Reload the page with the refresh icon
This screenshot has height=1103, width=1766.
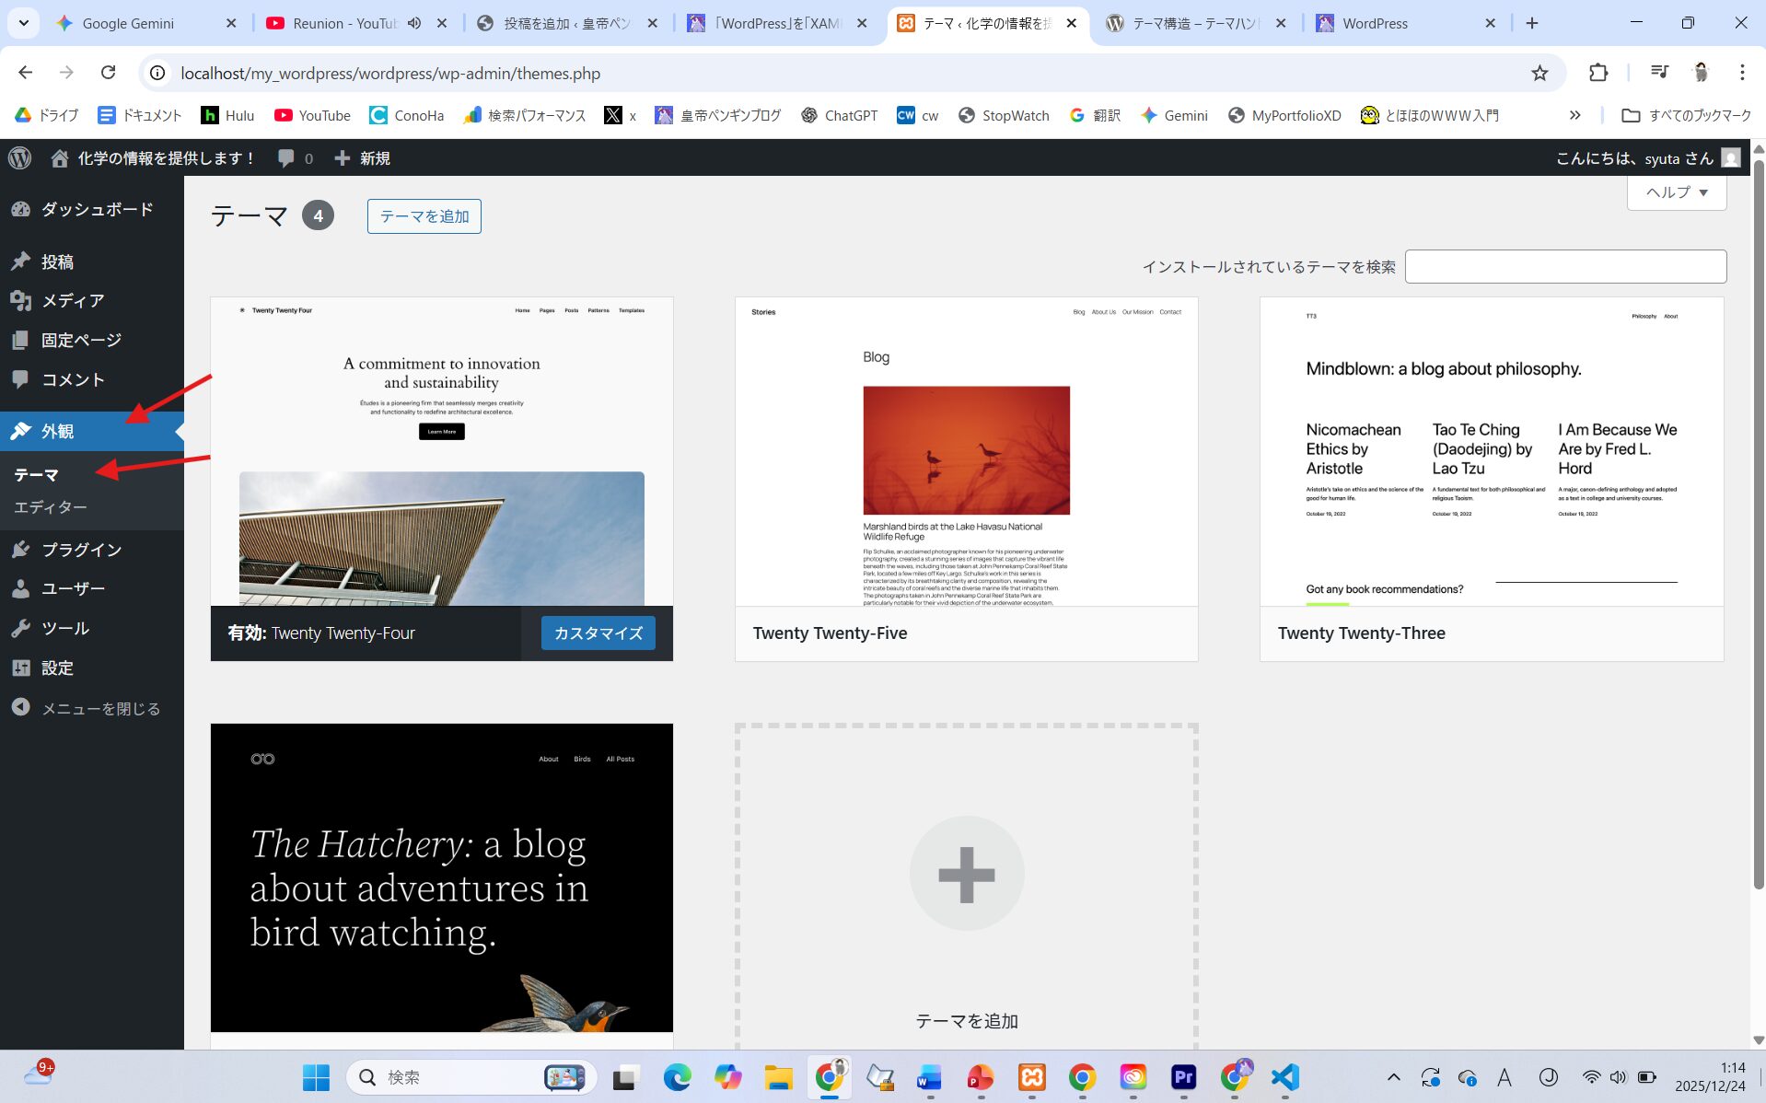click(108, 73)
